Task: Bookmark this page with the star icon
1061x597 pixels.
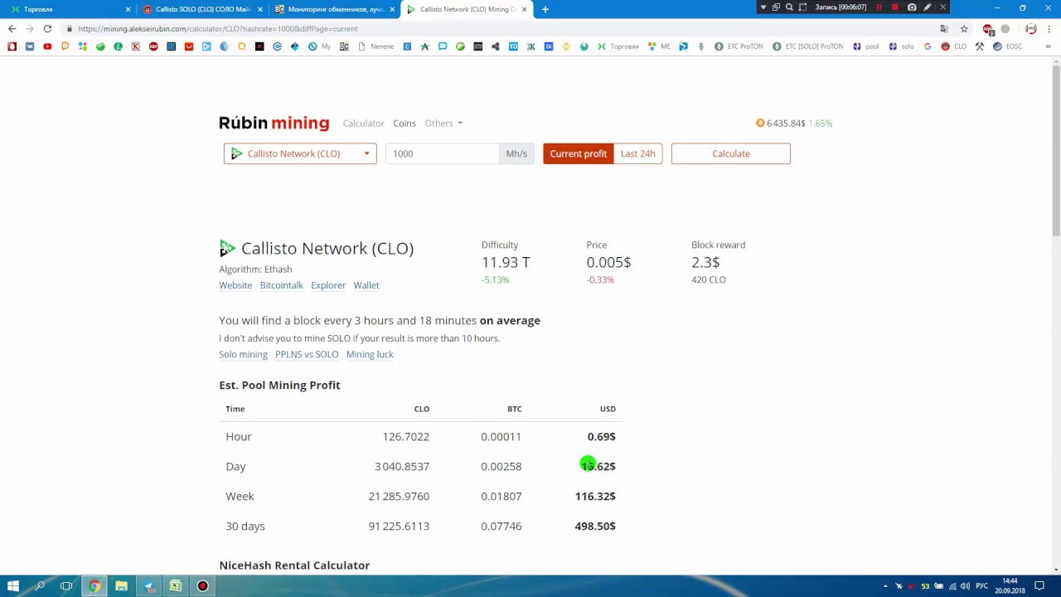Action: [x=964, y=28]
